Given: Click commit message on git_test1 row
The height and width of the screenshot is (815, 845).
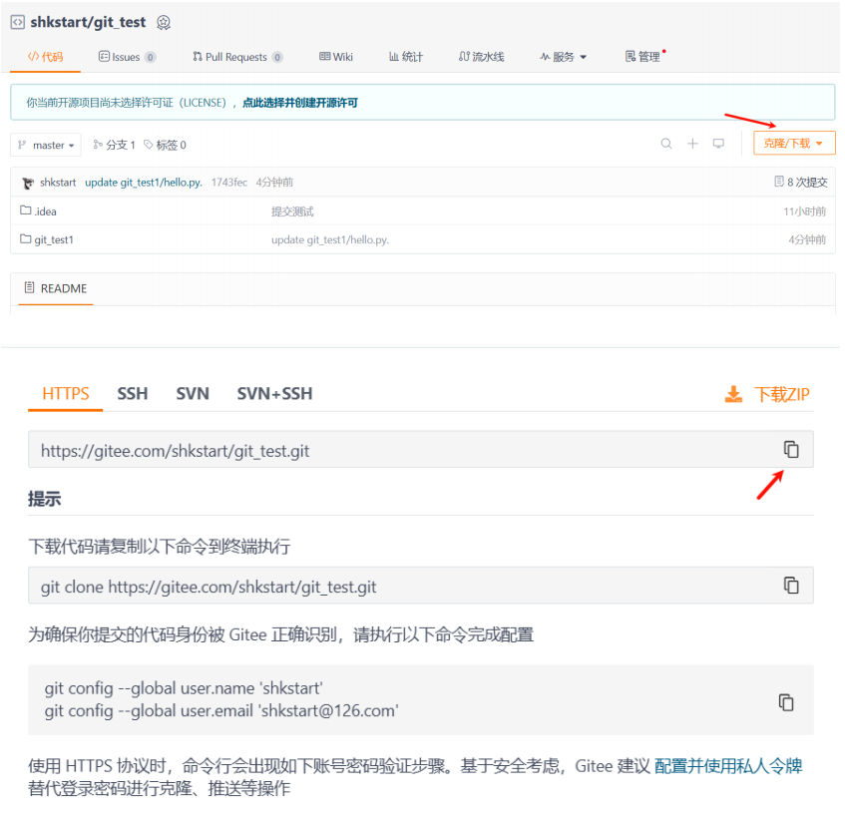Looking at the screenshot, I should click(330, 239).
